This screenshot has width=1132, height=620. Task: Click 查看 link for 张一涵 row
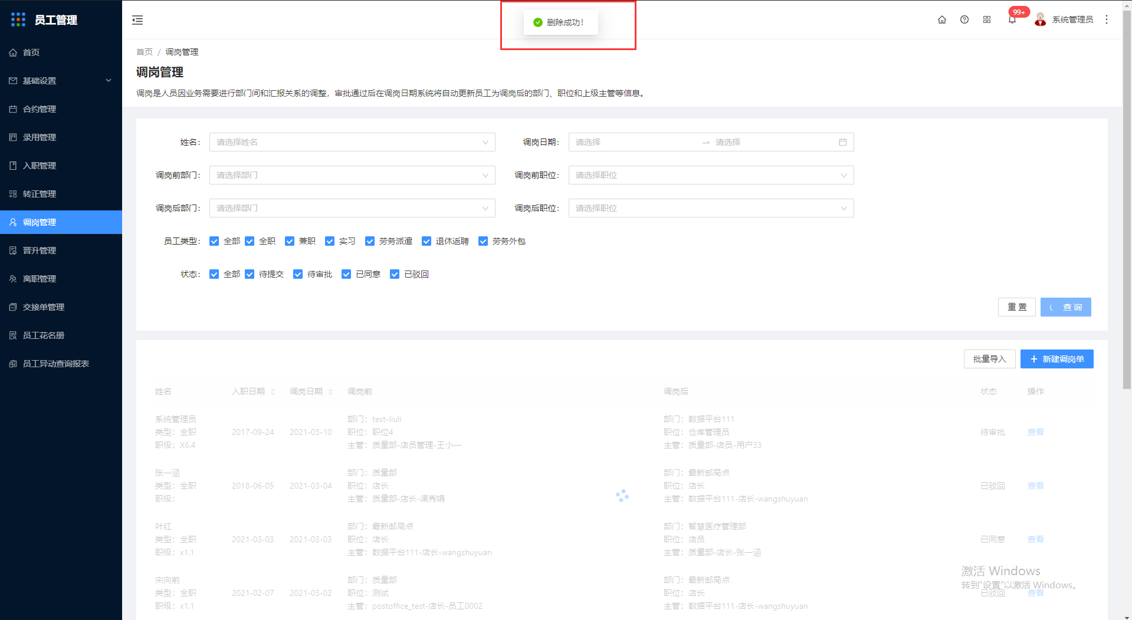coord(1035,486)
